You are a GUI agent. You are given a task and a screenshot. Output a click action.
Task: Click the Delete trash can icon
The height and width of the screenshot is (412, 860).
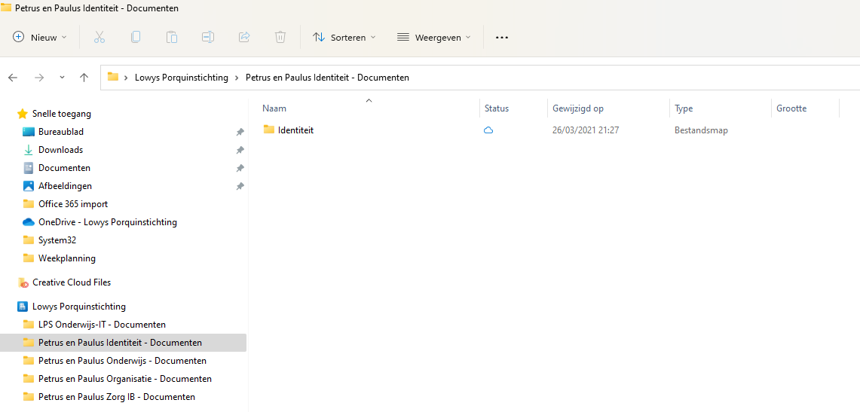click(280, 37)
